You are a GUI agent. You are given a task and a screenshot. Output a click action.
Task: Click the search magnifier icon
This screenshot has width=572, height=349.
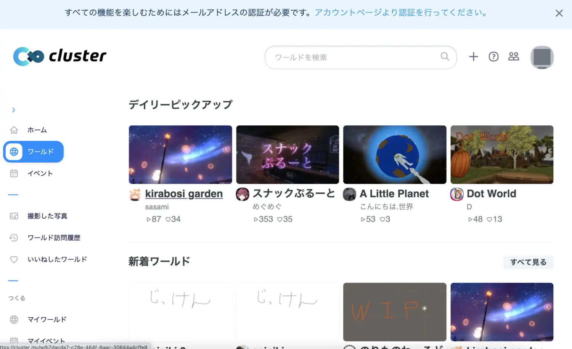click(445, 57)
